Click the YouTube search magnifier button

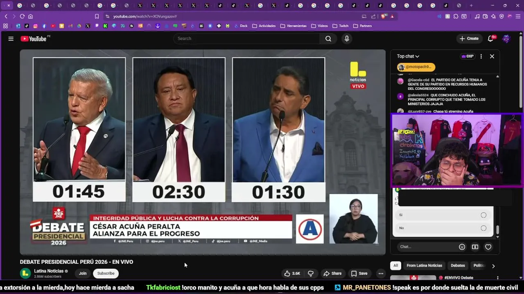(x=328, y=38)
